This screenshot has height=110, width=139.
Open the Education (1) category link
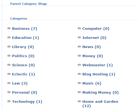(25, 38)
